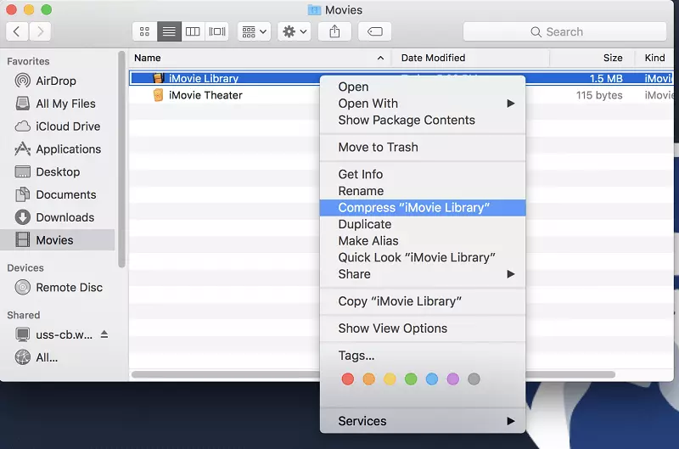Image resolution: width=679 pixels, height=449 pixels.
Task: Apply the purple tag color
Action: point(453,379)
